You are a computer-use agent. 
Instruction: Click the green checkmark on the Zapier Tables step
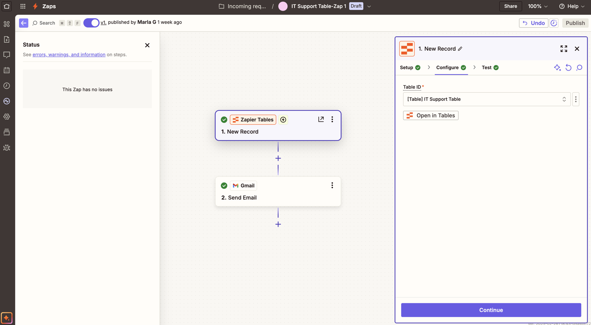pos(224,120)
